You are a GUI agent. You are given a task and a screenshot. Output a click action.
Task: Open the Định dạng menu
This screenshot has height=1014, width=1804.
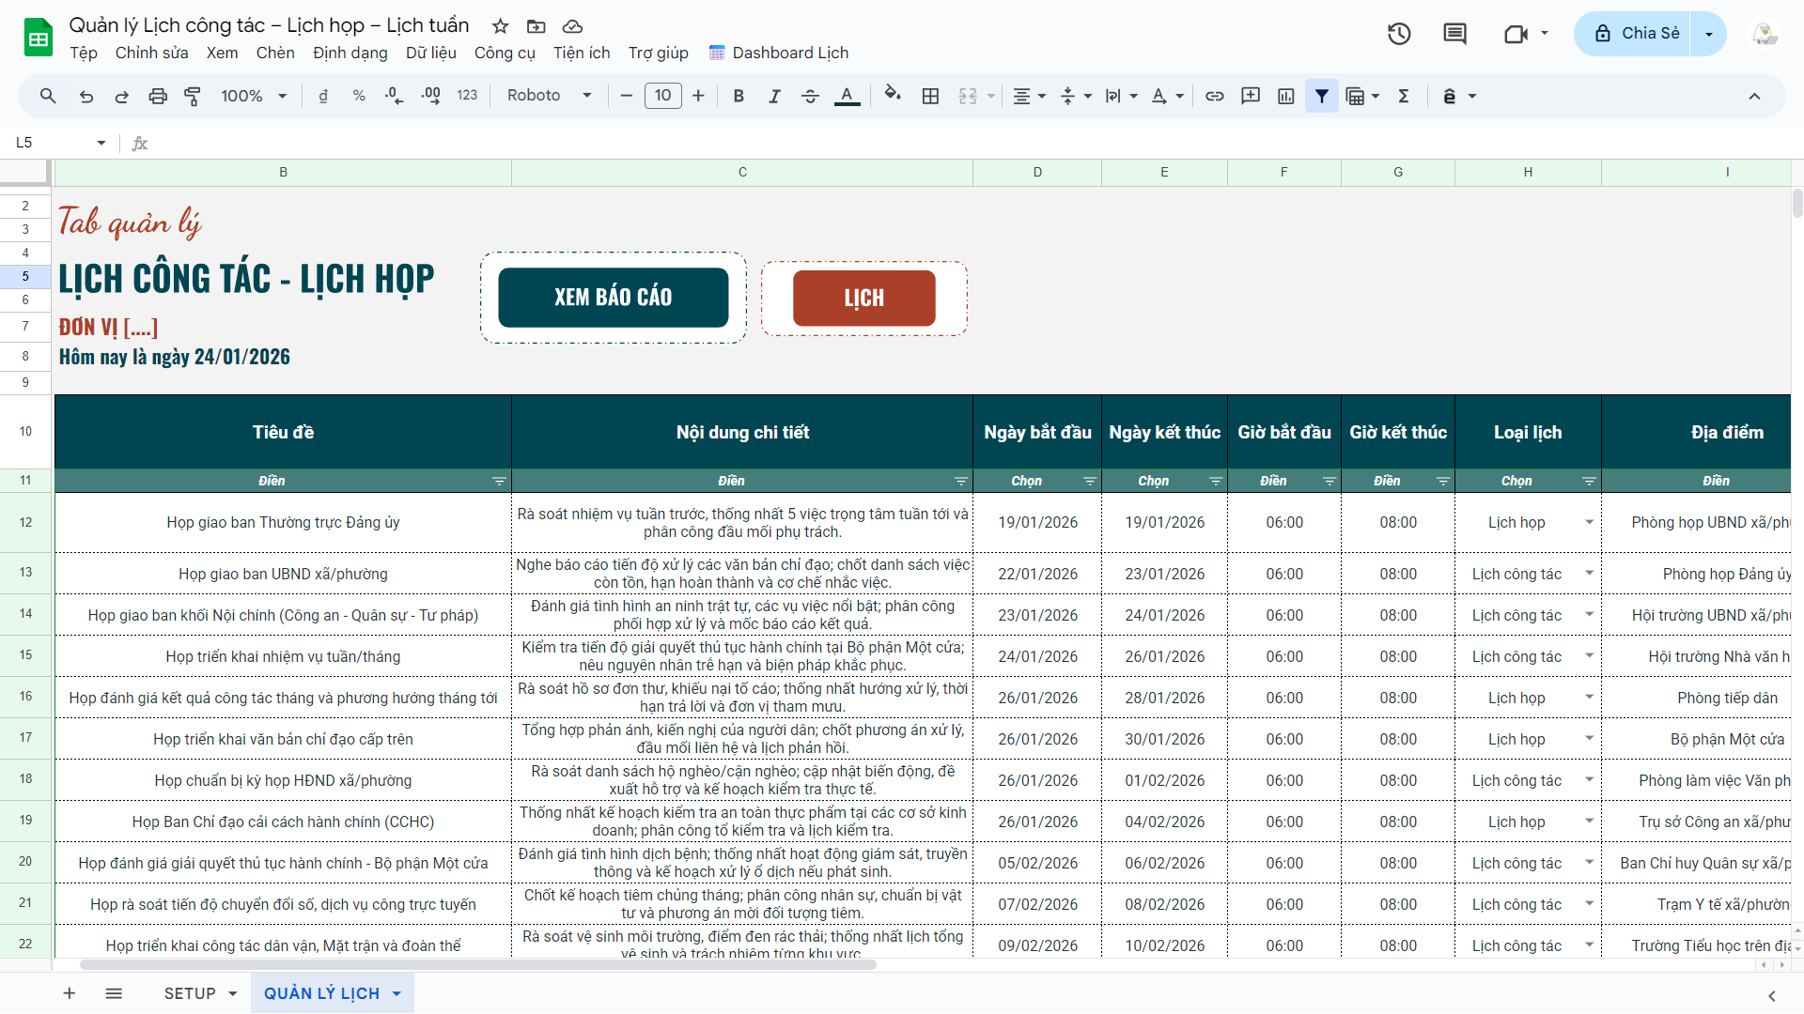[350, 53]
